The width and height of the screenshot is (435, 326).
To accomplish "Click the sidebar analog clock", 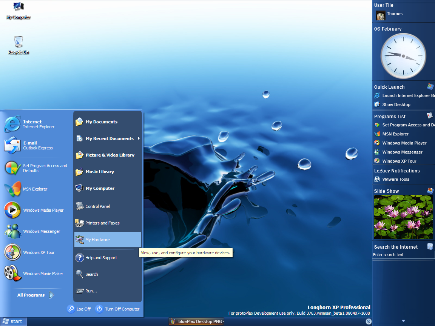I will pos(403,56).
